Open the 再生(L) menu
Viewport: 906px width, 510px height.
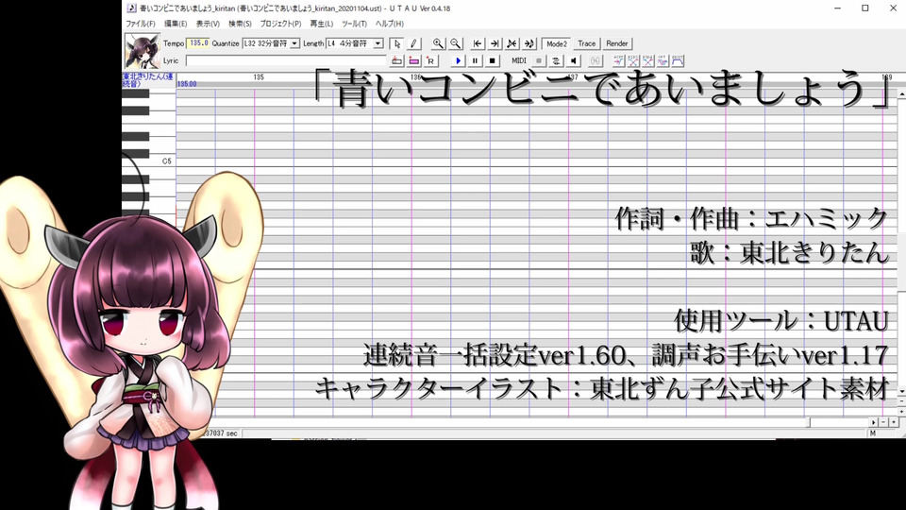coord(321,24)
